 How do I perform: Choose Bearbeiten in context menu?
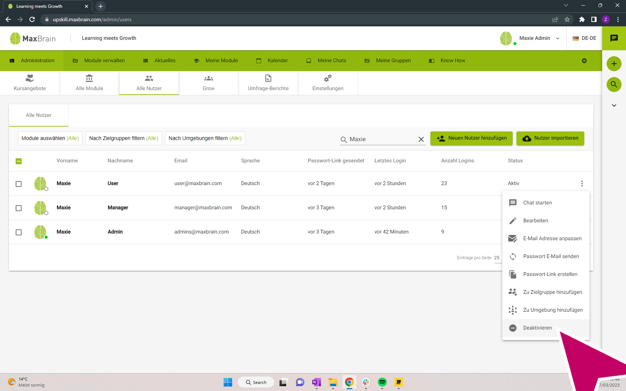(546, 220)
